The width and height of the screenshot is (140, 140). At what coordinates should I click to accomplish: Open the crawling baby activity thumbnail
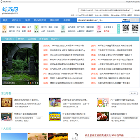pos(55,102)
